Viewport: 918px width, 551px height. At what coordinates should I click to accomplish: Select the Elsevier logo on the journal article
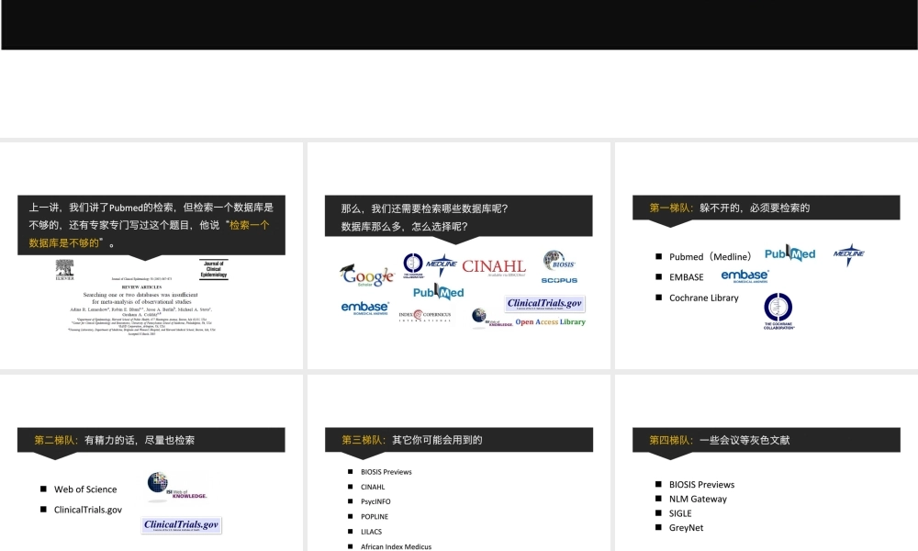pos(64,269)
